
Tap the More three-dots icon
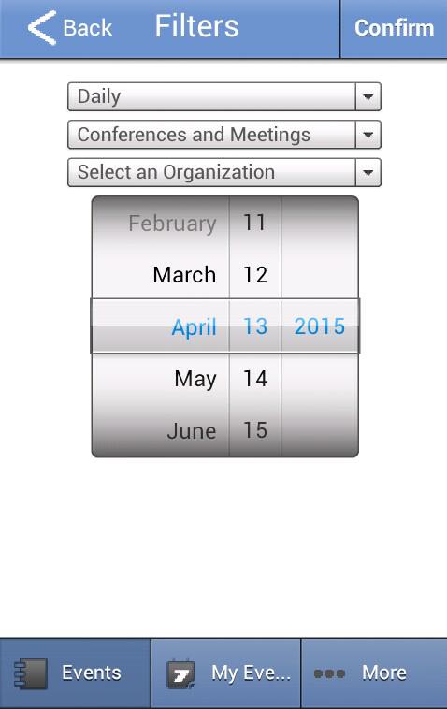329,673
